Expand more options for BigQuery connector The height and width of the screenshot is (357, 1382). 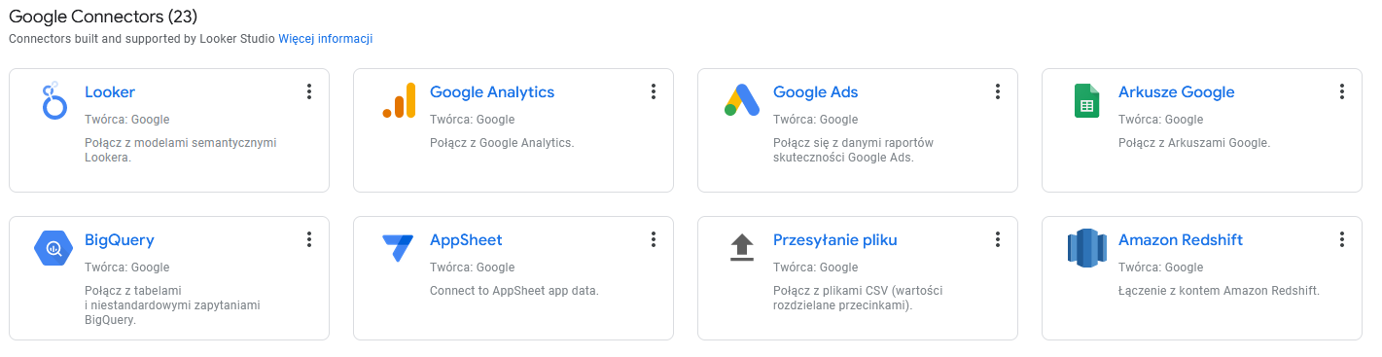(309, 239)
